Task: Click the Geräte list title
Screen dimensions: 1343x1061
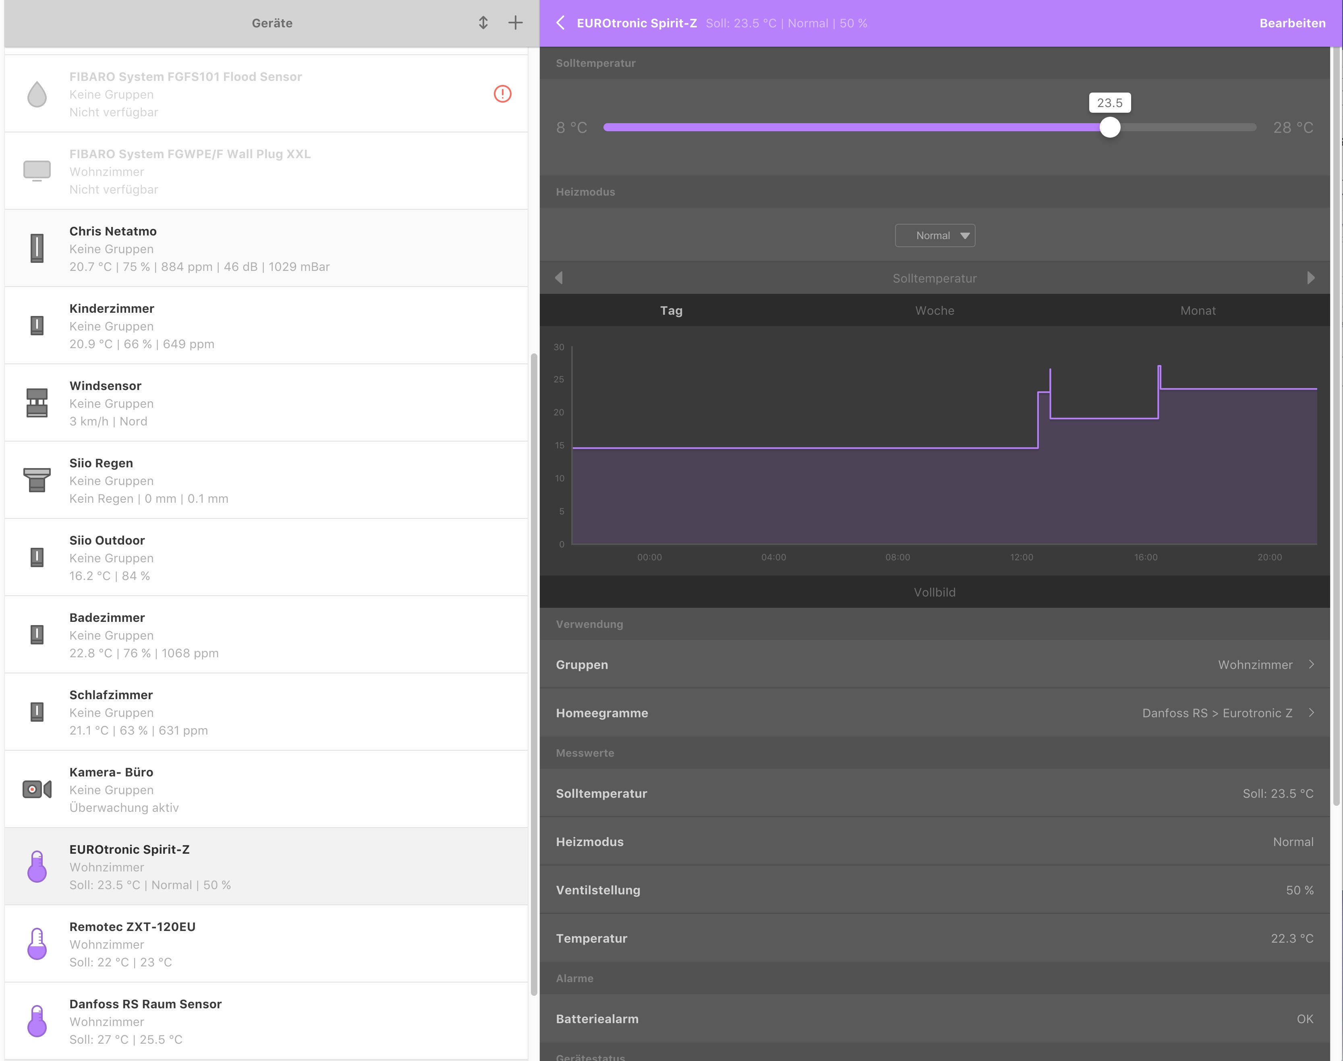Action: 272,23
